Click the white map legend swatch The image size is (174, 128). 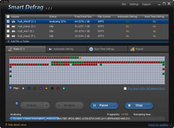coord(23,88)
